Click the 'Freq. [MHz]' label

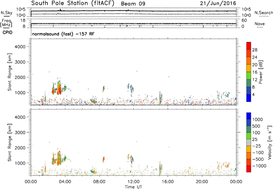pyautogui.click(x=7, y=23)
